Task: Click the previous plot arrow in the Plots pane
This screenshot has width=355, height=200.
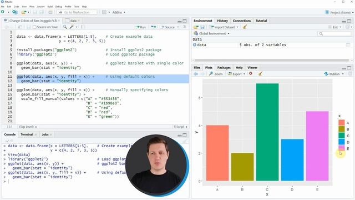Action: (x=196, y=74)
